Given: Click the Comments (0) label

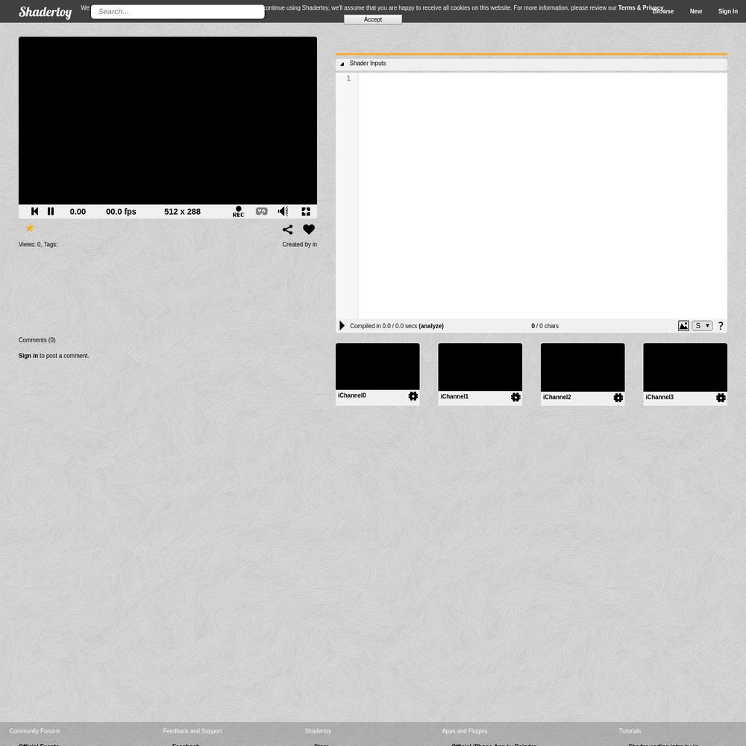Looking at the screenshot, I should click(37, 340).
